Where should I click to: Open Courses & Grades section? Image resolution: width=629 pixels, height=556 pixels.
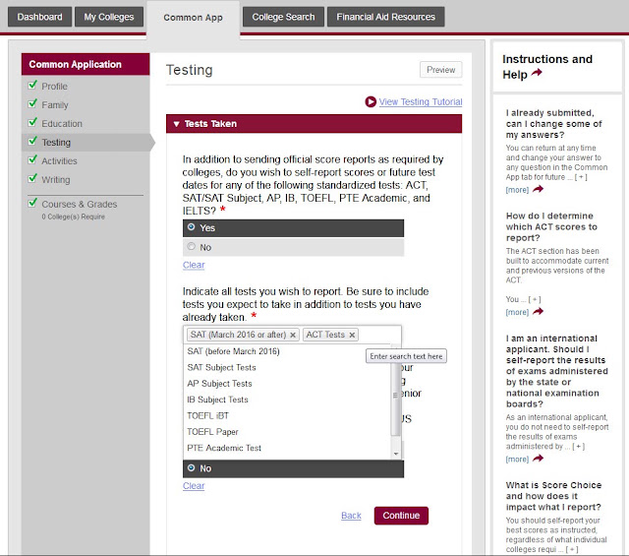point(80,204)
